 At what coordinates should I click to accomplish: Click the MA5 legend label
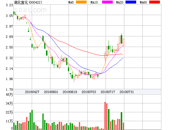(x=71, y=2)
